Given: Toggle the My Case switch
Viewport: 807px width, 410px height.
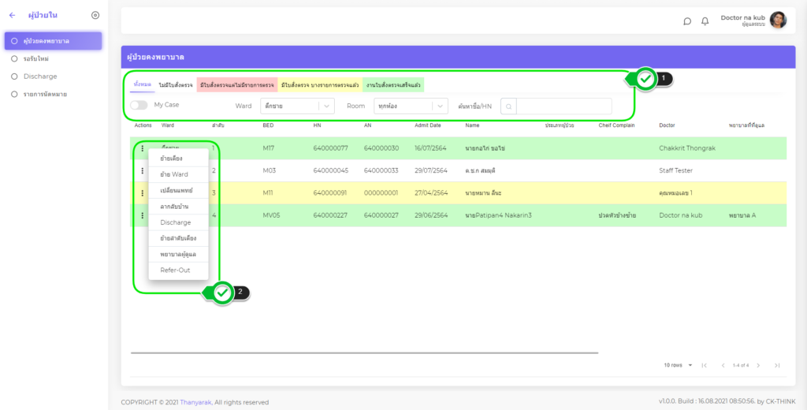Looking at the screenshot, I should (x=139, y=105).
